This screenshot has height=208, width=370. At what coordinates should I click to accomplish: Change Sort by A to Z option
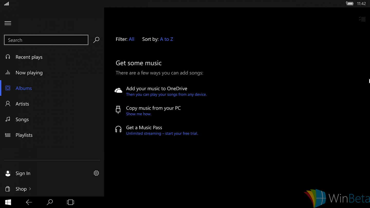[166, 39]
